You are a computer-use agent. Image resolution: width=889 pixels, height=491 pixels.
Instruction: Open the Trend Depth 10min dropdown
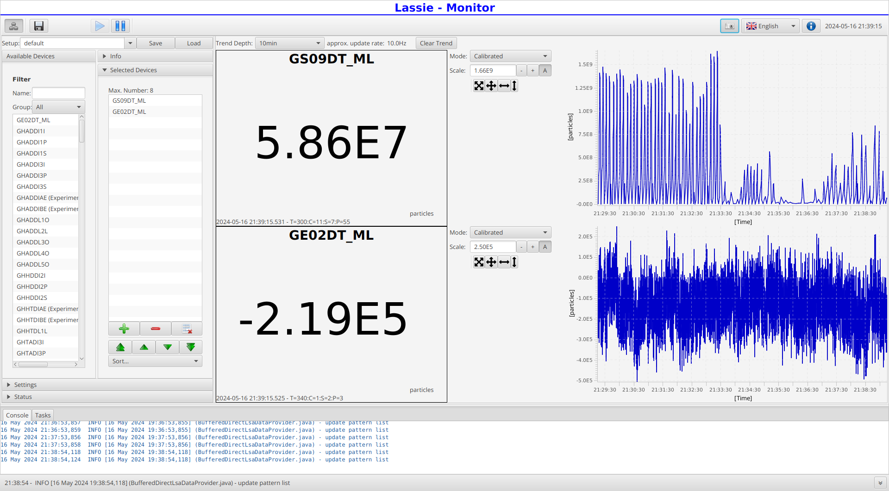point(289,43)
